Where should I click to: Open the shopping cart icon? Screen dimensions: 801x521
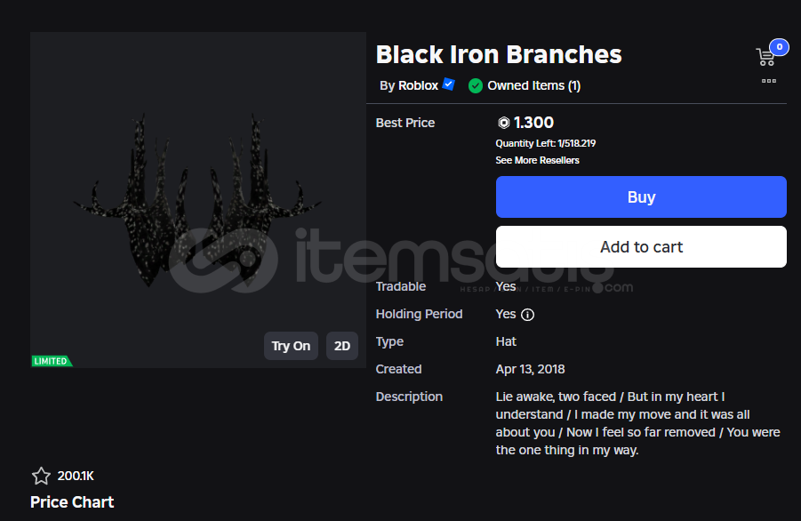click(x=765, y=57)
